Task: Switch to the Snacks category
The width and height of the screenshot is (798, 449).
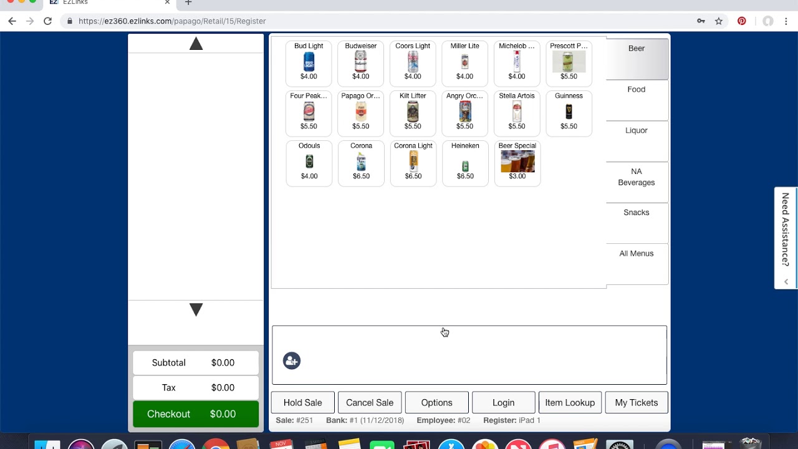Action: click(x=637, y=223)
